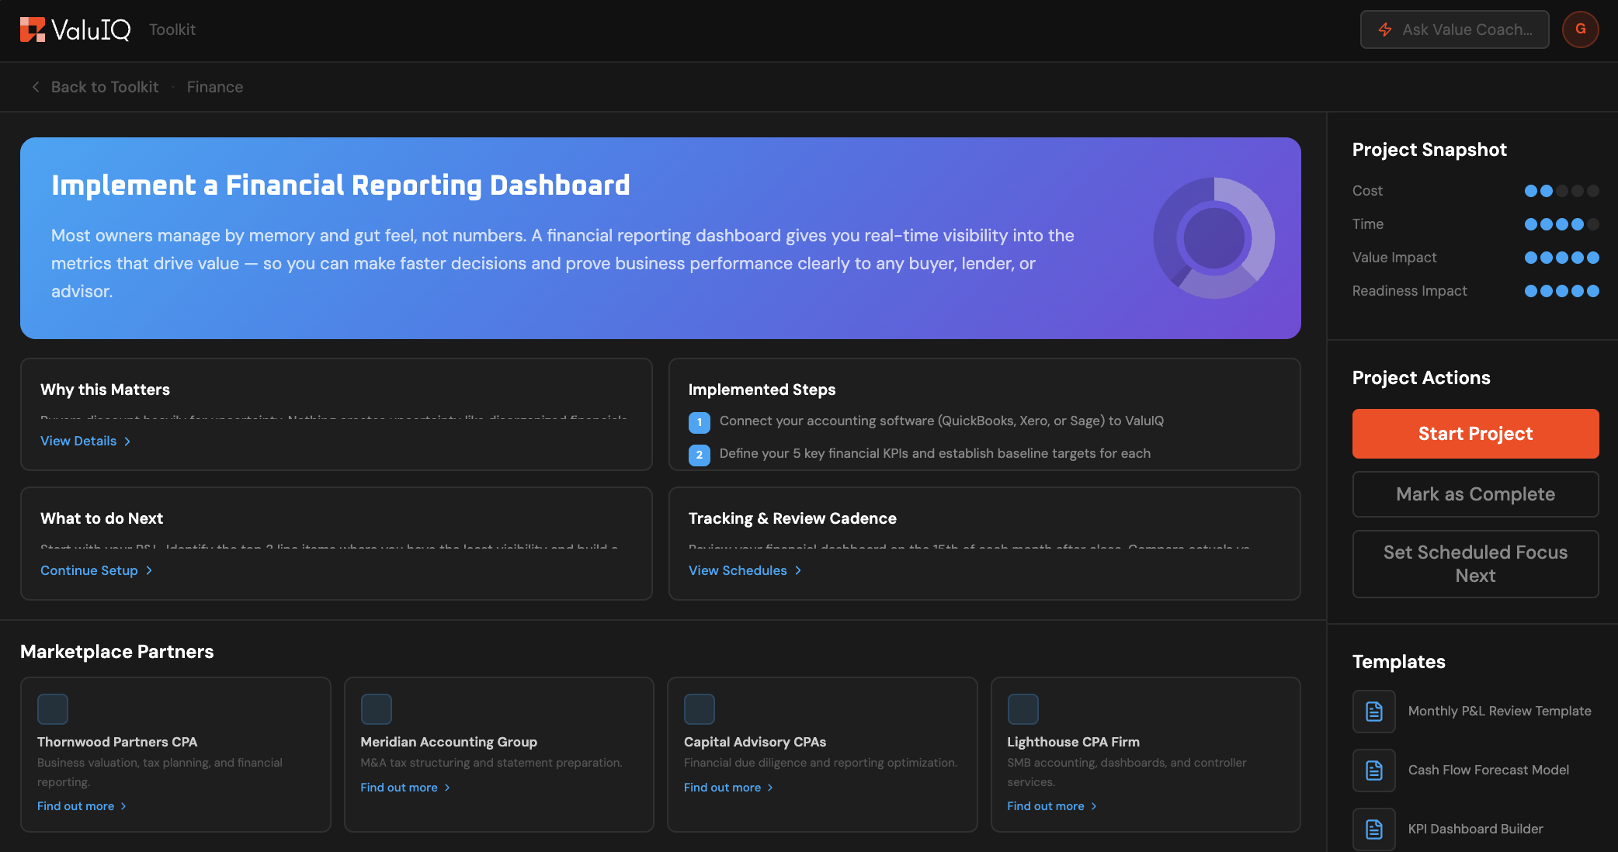Viewport: 1618px width, 852px height.
Task: Select the Finance breadcrumb
Action: click(x=215, y=87)
